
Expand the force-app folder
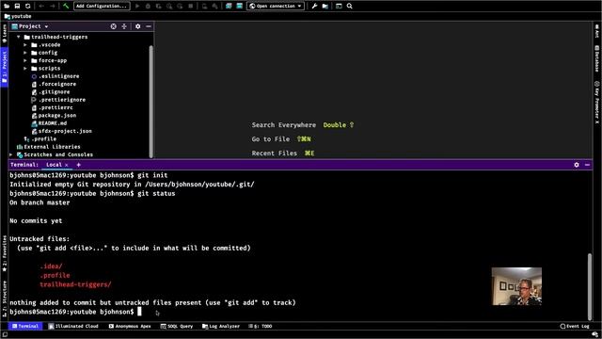click(25, 60)
